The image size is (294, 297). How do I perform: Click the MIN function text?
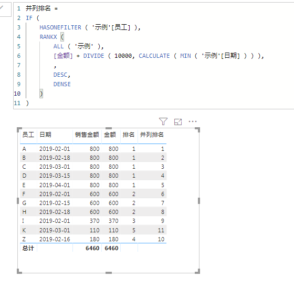click(185, 56)
